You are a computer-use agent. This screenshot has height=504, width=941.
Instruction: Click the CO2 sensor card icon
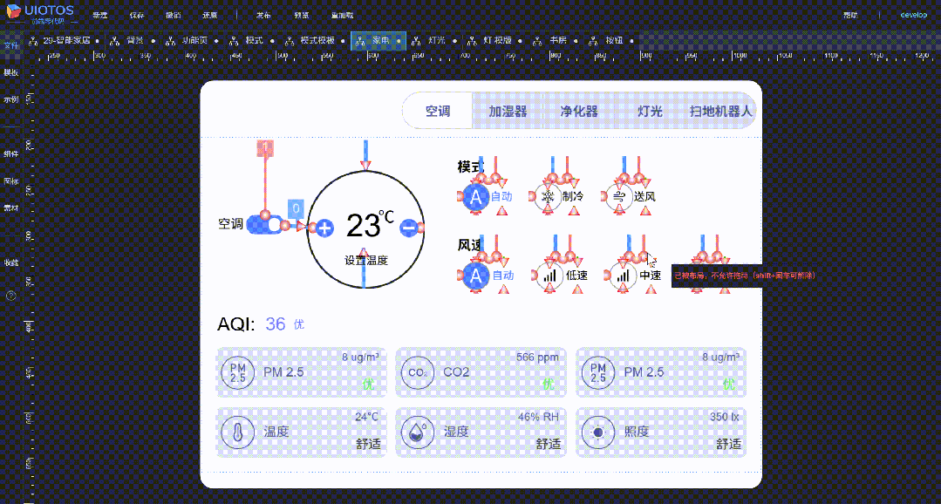pyautogui.click(x=418, y=371)
